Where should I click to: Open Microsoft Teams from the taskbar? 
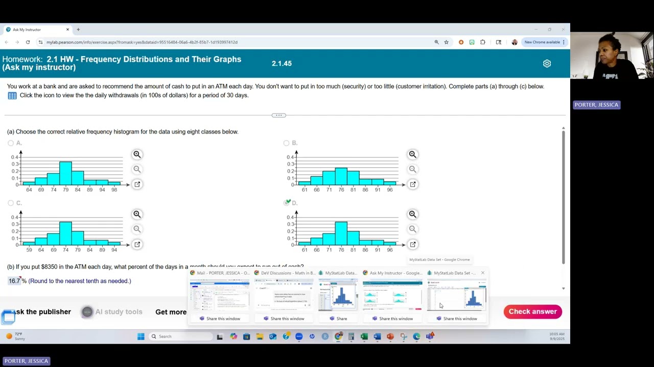pyautogui.click(x=430, y=336)
